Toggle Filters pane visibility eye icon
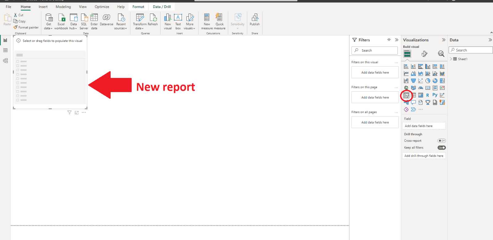 coord(389,40)
